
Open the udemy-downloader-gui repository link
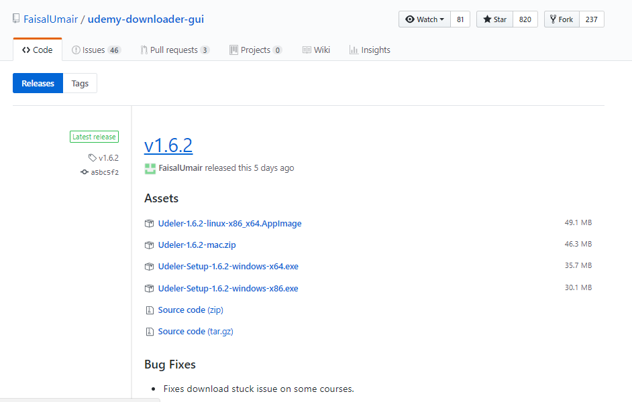coord(146,19)
